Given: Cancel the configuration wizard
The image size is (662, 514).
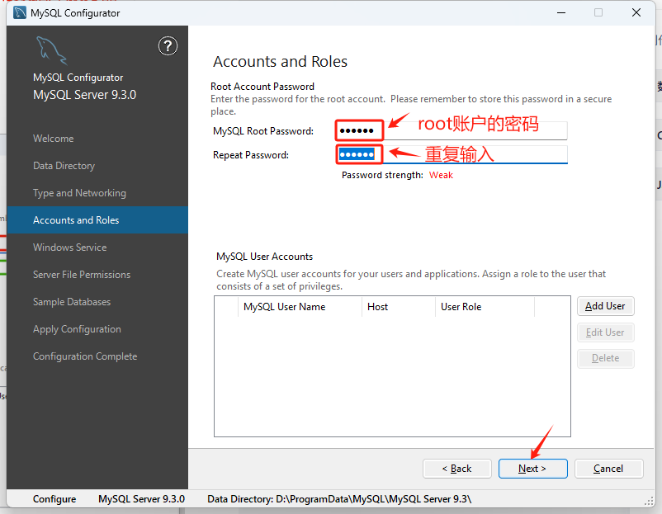Looking at the screenshot, I should 609,469.
